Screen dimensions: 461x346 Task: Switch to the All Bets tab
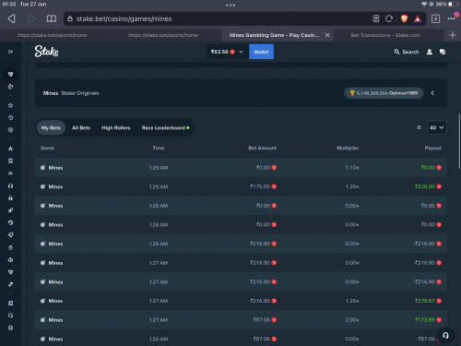click(x=81, y=127)
